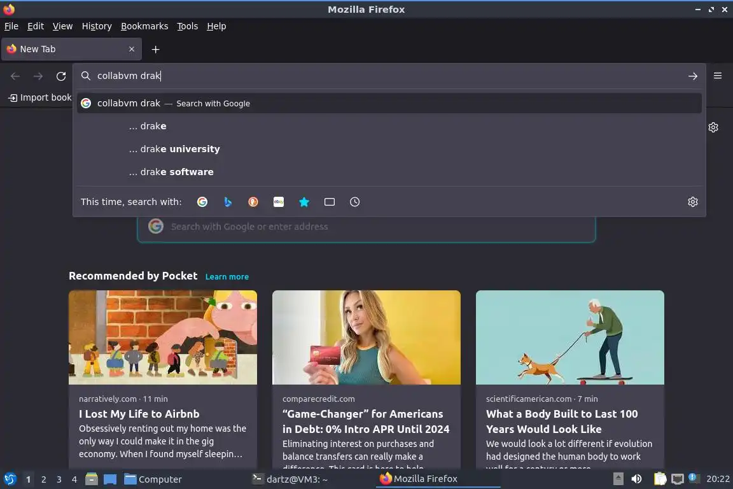Open 'What a Body Built to Last' headline
The width and height of the screenshot is (733, 489).
click(x=562, y=421)
